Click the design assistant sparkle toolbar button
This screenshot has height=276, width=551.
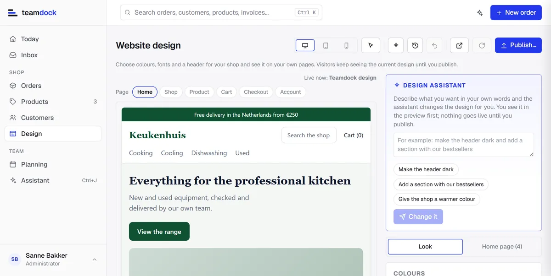pyautogui.click(x=396, y=45)
